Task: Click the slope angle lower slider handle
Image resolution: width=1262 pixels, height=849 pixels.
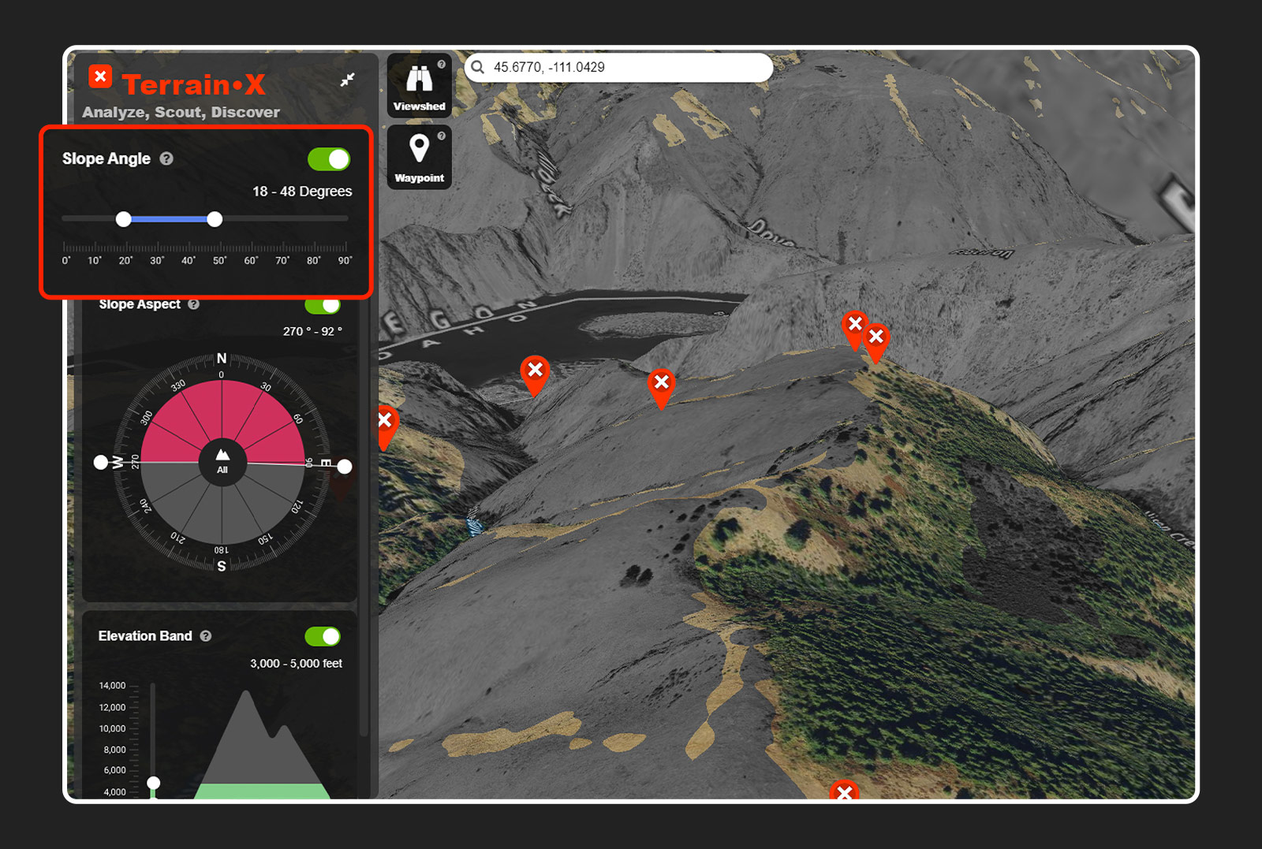Action: 124,219
